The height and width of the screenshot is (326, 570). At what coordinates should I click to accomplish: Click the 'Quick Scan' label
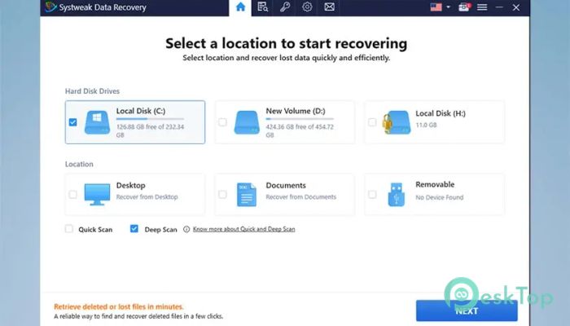(x=95, y=230)
